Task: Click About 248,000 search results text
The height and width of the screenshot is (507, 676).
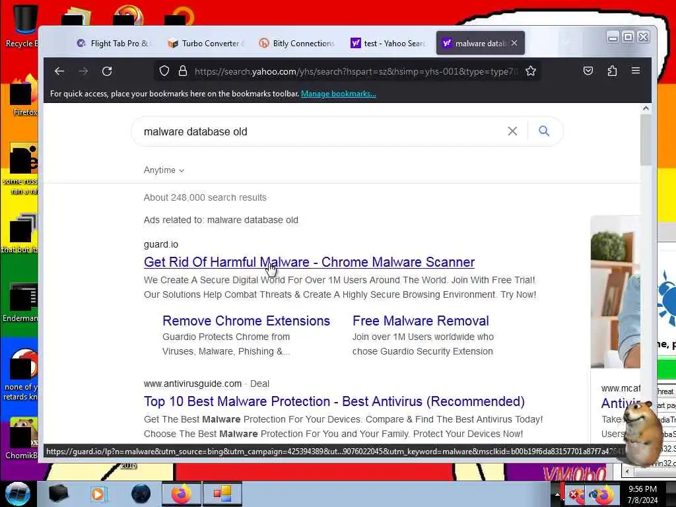Action: (x=205, y=197)
